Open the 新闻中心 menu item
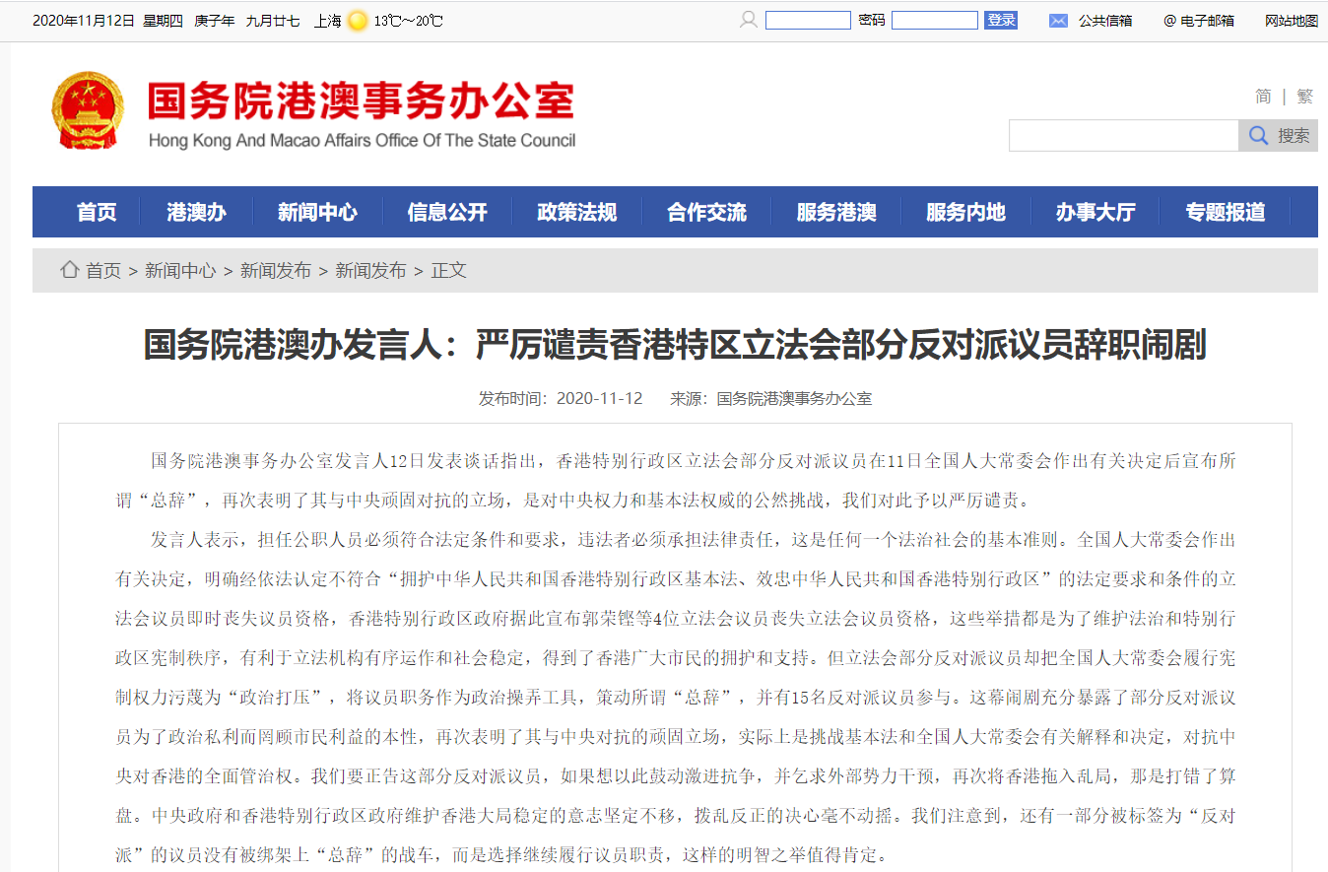This screenshot has height=872, width=1328. tap(317, 212)
